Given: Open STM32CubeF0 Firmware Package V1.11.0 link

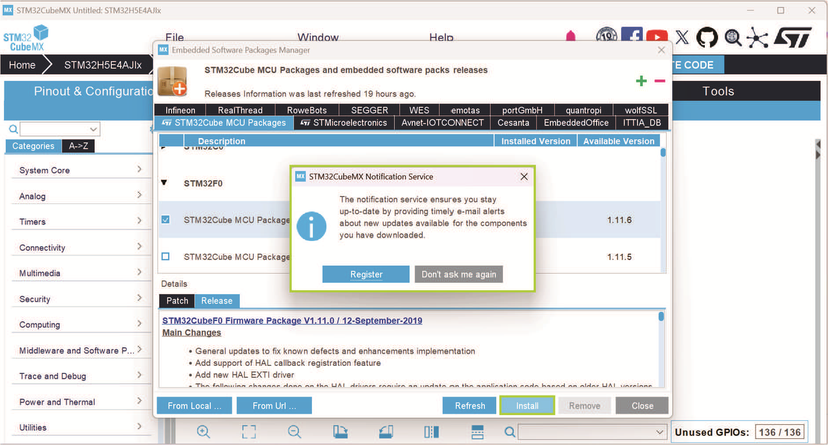Looking at the screenshot, I should (x=292, y=321).
